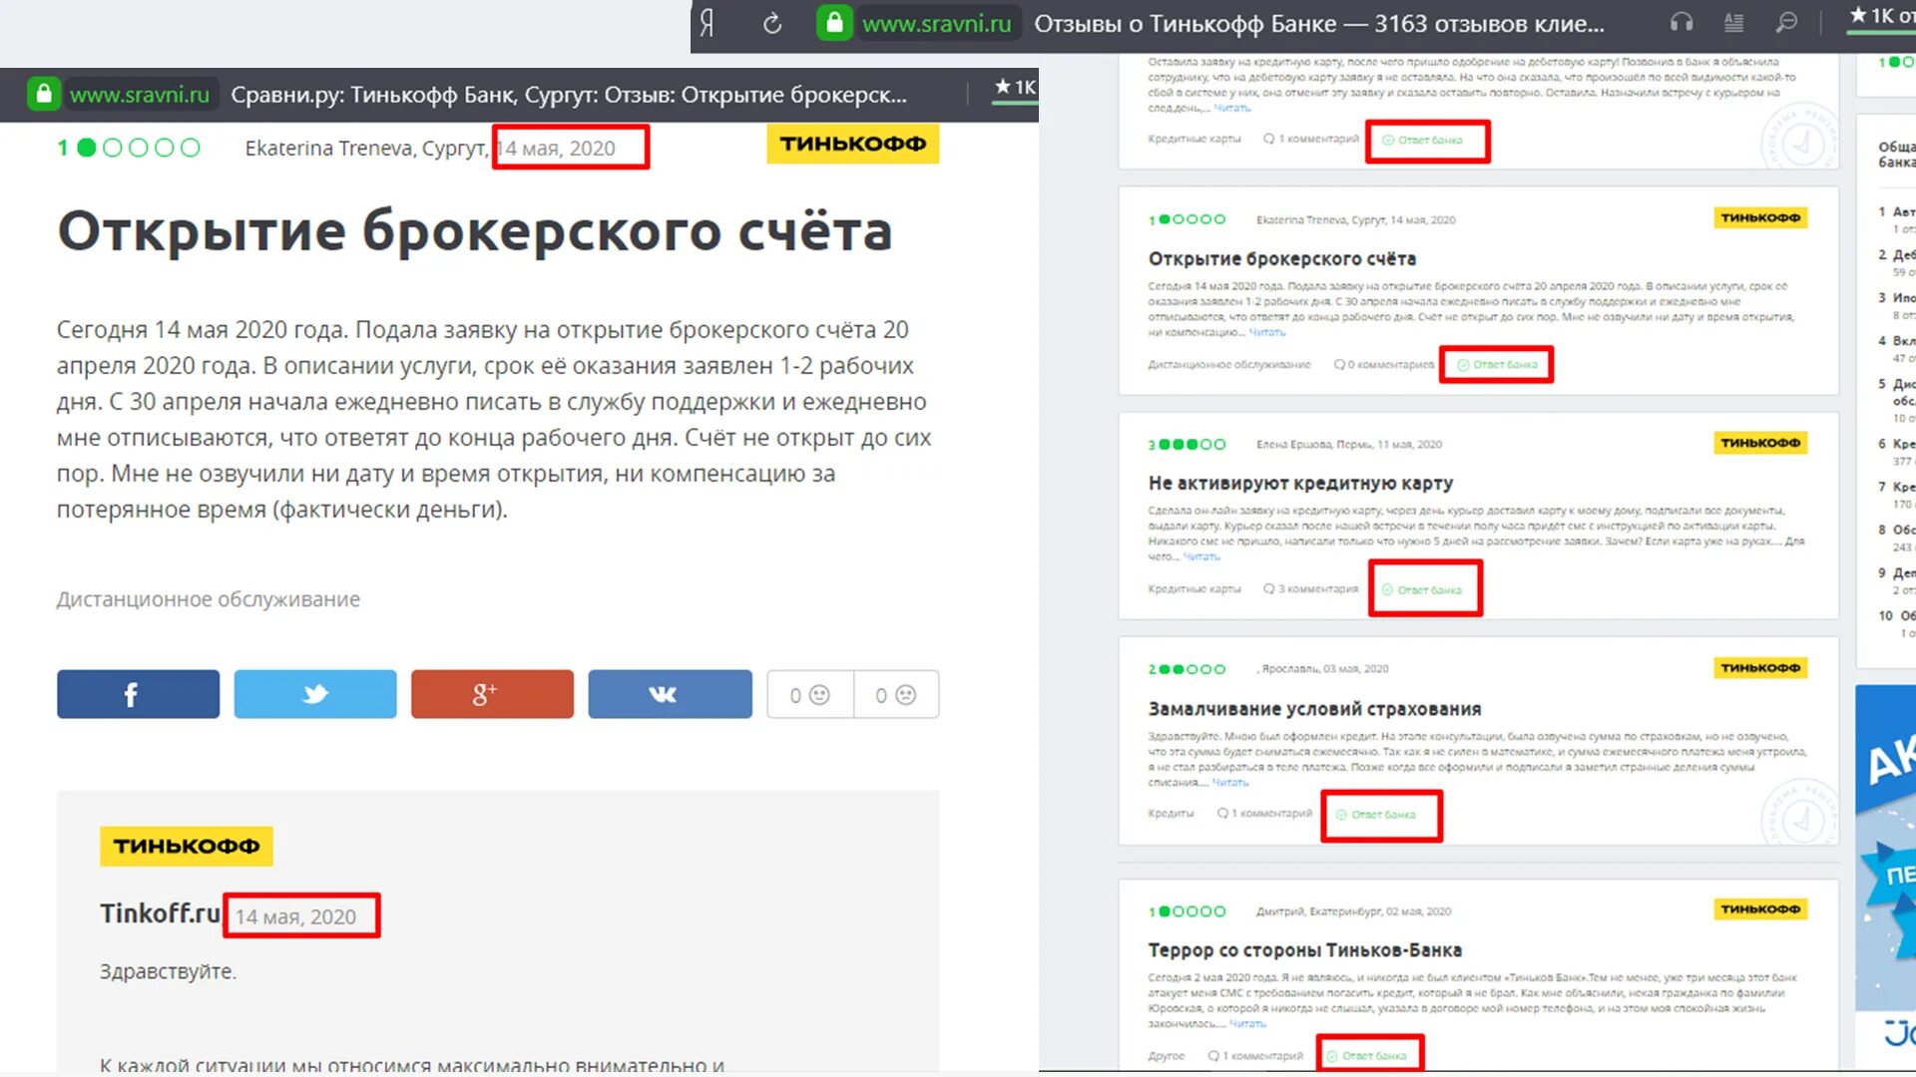The height and width of the screenshot is (1077, 1916).
Task: Click 'Читать' link in the topmost partial review
Action: [1231, 108]
